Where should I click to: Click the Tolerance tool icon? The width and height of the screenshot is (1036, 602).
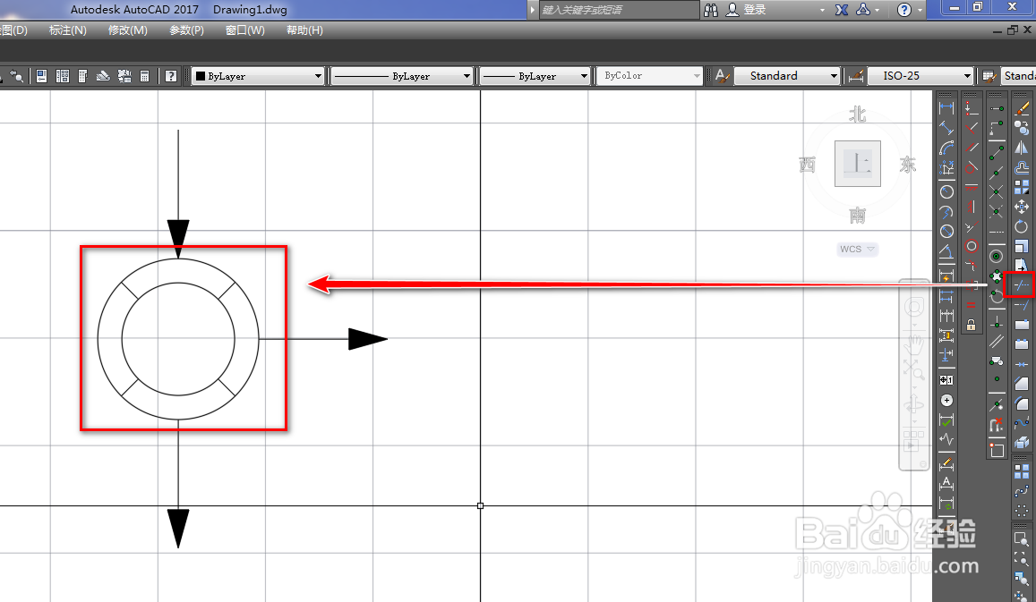(946, 380)
